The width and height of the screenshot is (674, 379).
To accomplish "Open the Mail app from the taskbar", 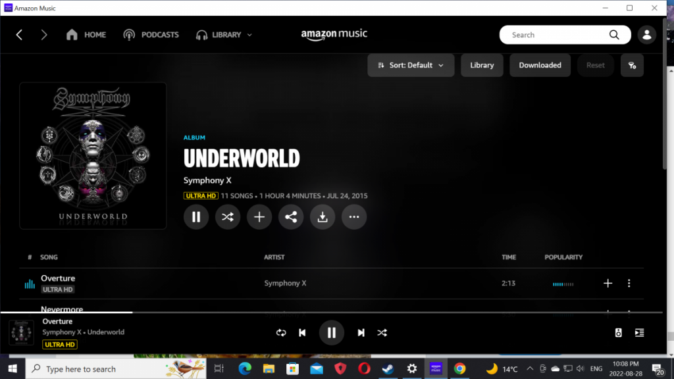I will [x=317, y=368].
